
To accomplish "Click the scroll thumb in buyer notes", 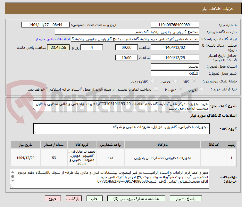I will pyautogui.click(x=13, y=176).
